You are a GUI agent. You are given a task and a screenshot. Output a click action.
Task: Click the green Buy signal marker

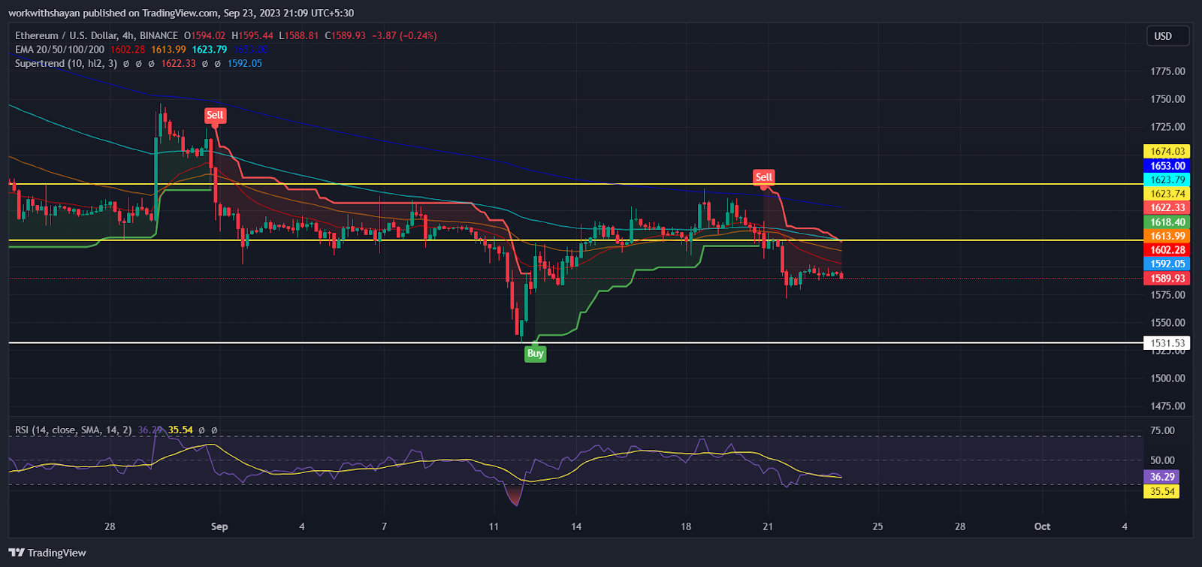point(535,354)
